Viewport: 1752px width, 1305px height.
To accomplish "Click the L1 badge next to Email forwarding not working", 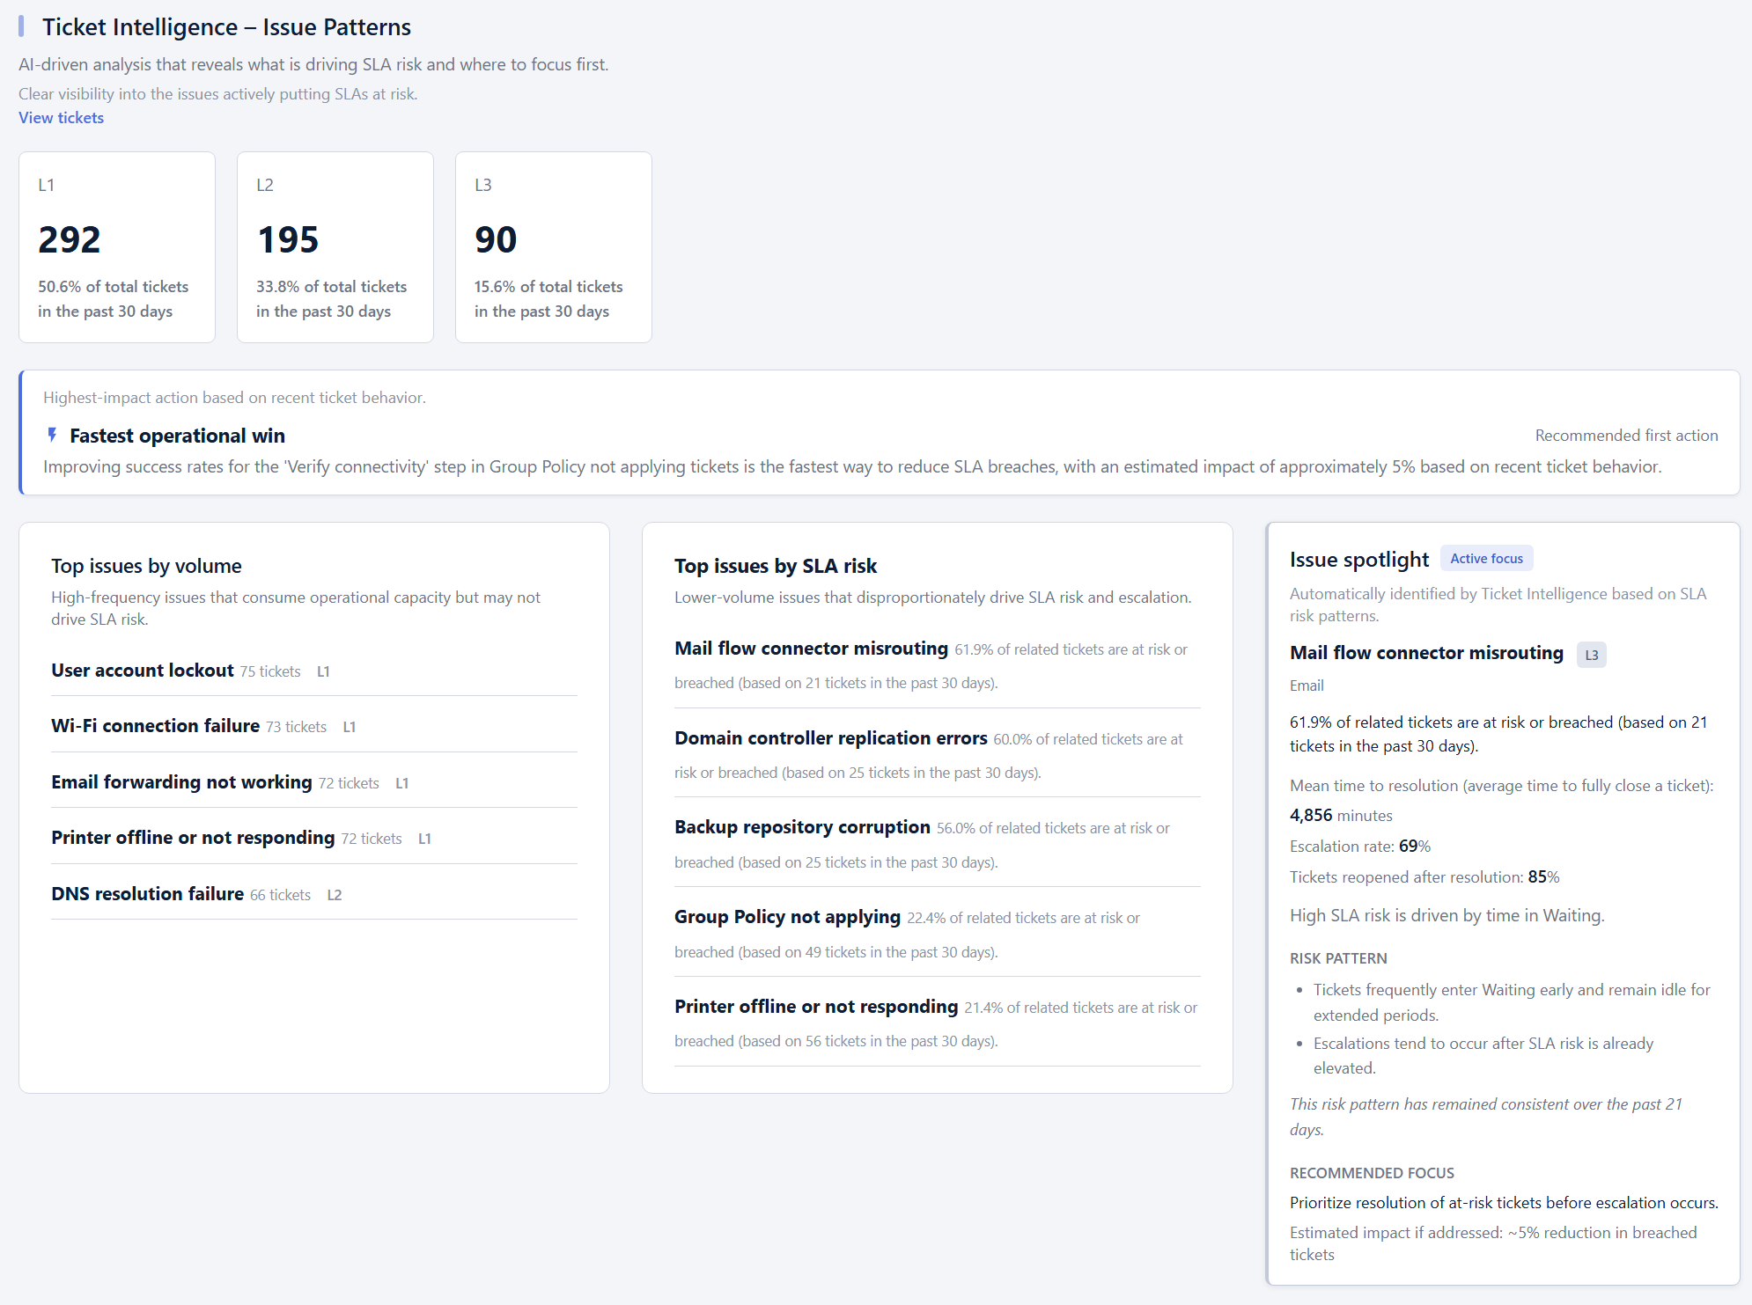I will click(402, 782).
